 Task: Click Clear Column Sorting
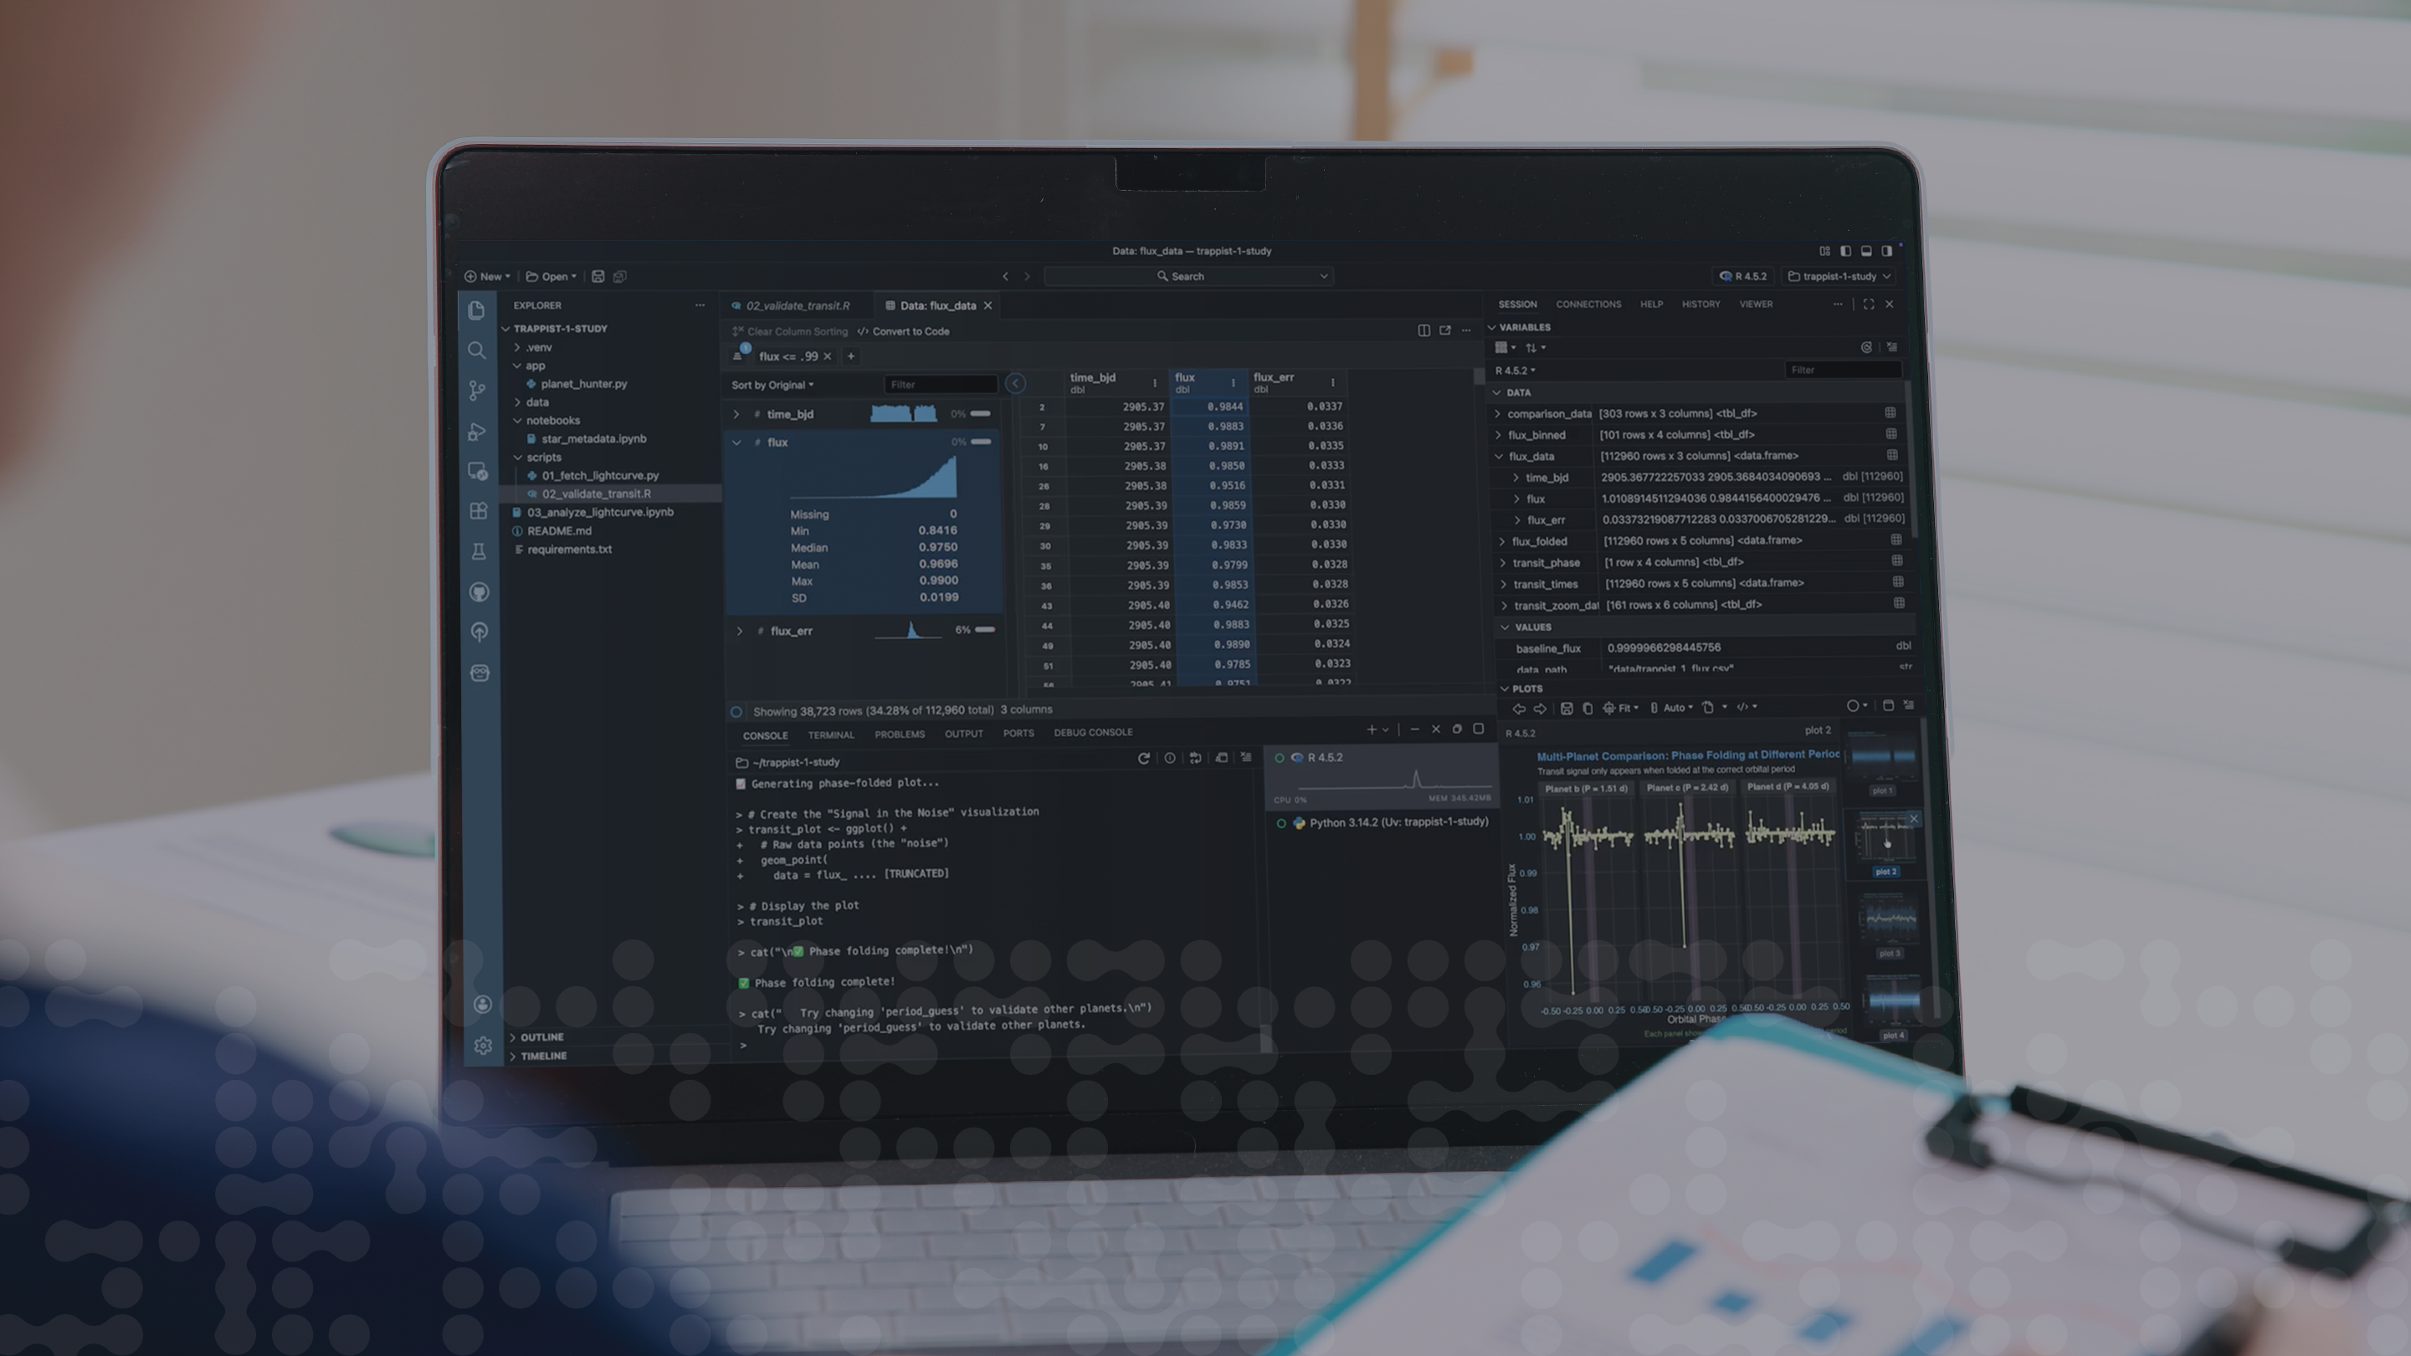[x=790, y=331]
